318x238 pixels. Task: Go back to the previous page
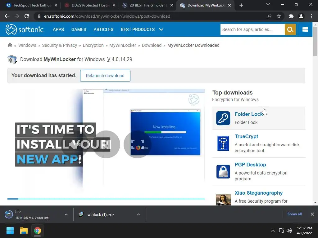click(x=7, y=16)
